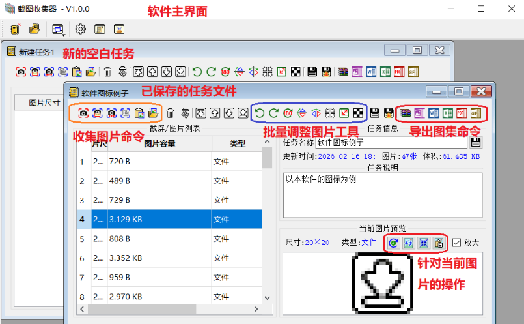Select row 8 with 2.970 KB
524x324 pixels.
[x=169, y=296]
